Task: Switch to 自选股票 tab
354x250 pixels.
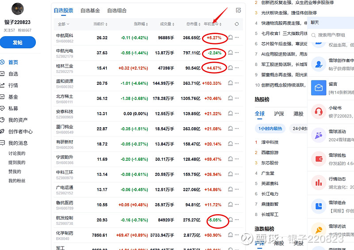Action: click(63, 10)
